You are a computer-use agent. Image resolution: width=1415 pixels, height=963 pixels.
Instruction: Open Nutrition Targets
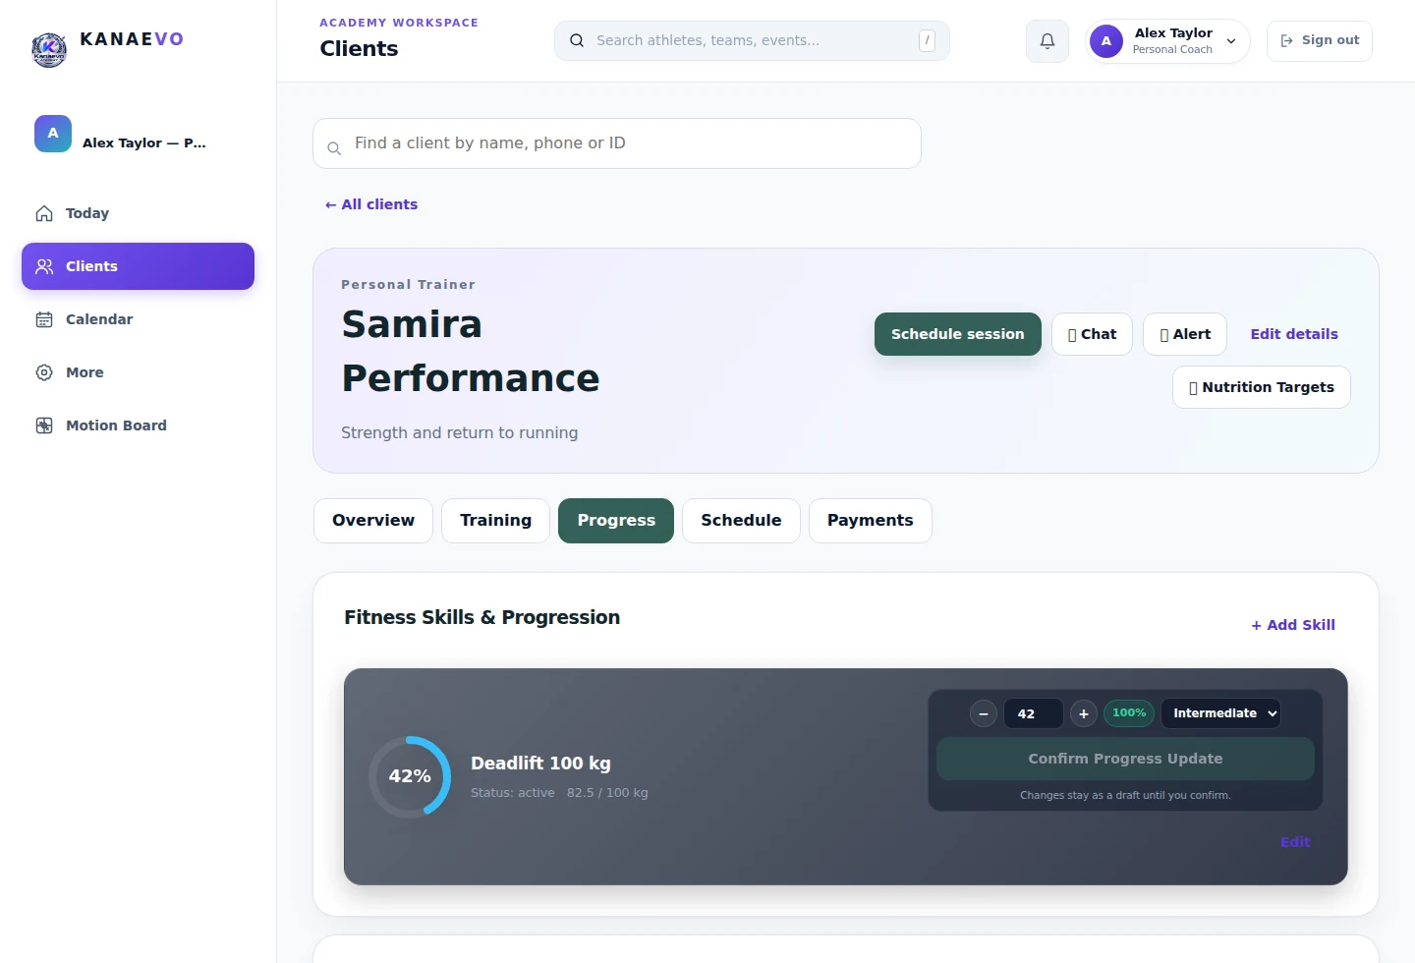click(x=1262, y=387)
